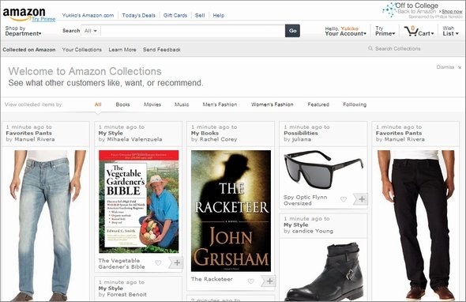Expand Shop by Department menu
The image size is (466, 302).
click(x=23, y=31)
